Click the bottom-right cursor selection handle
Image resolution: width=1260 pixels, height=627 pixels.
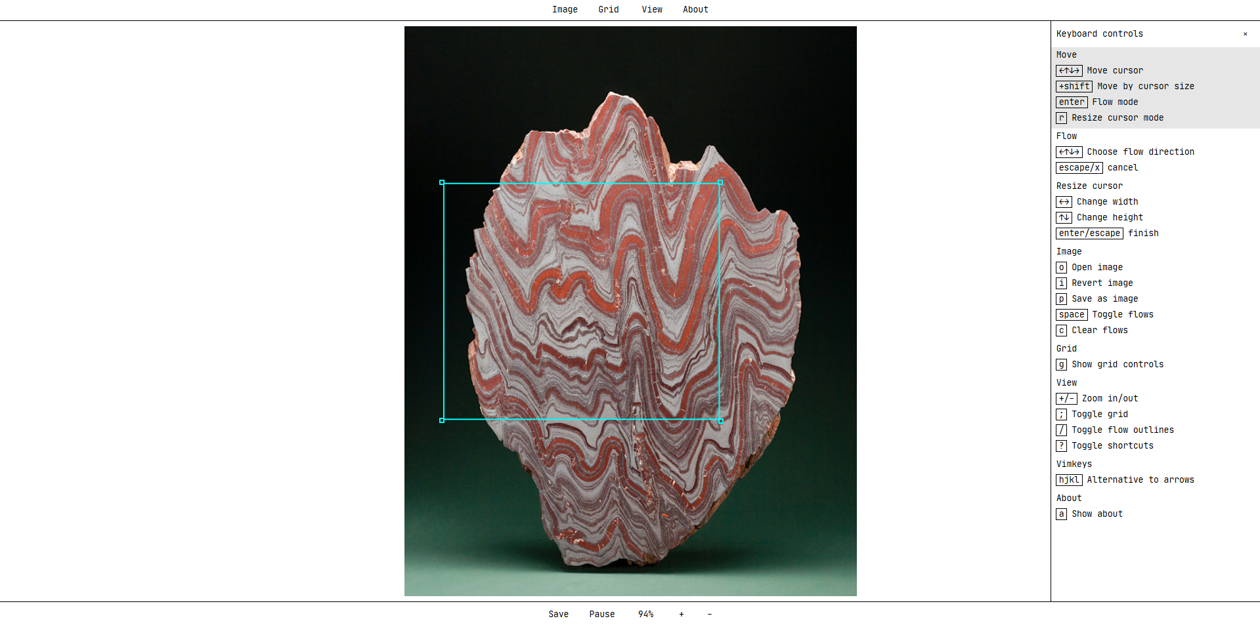tap(720, 420)
